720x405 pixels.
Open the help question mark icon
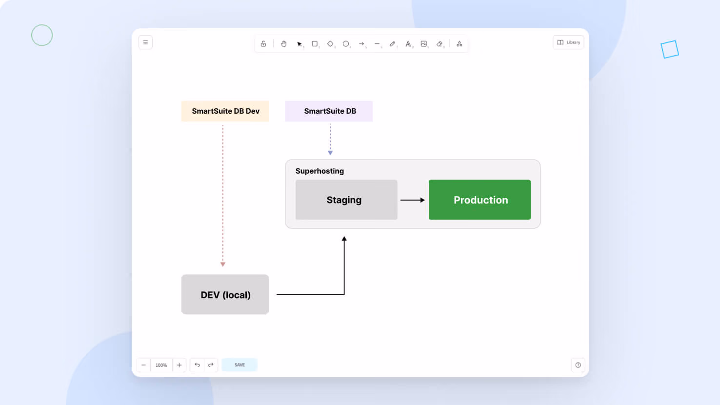[x=578, y=365]
